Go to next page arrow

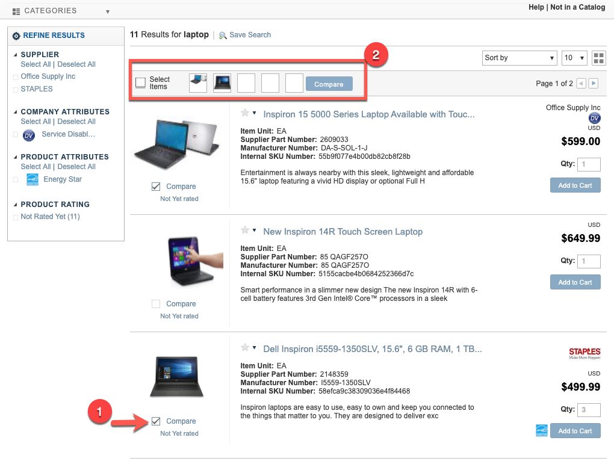click(x=594, y=84)
